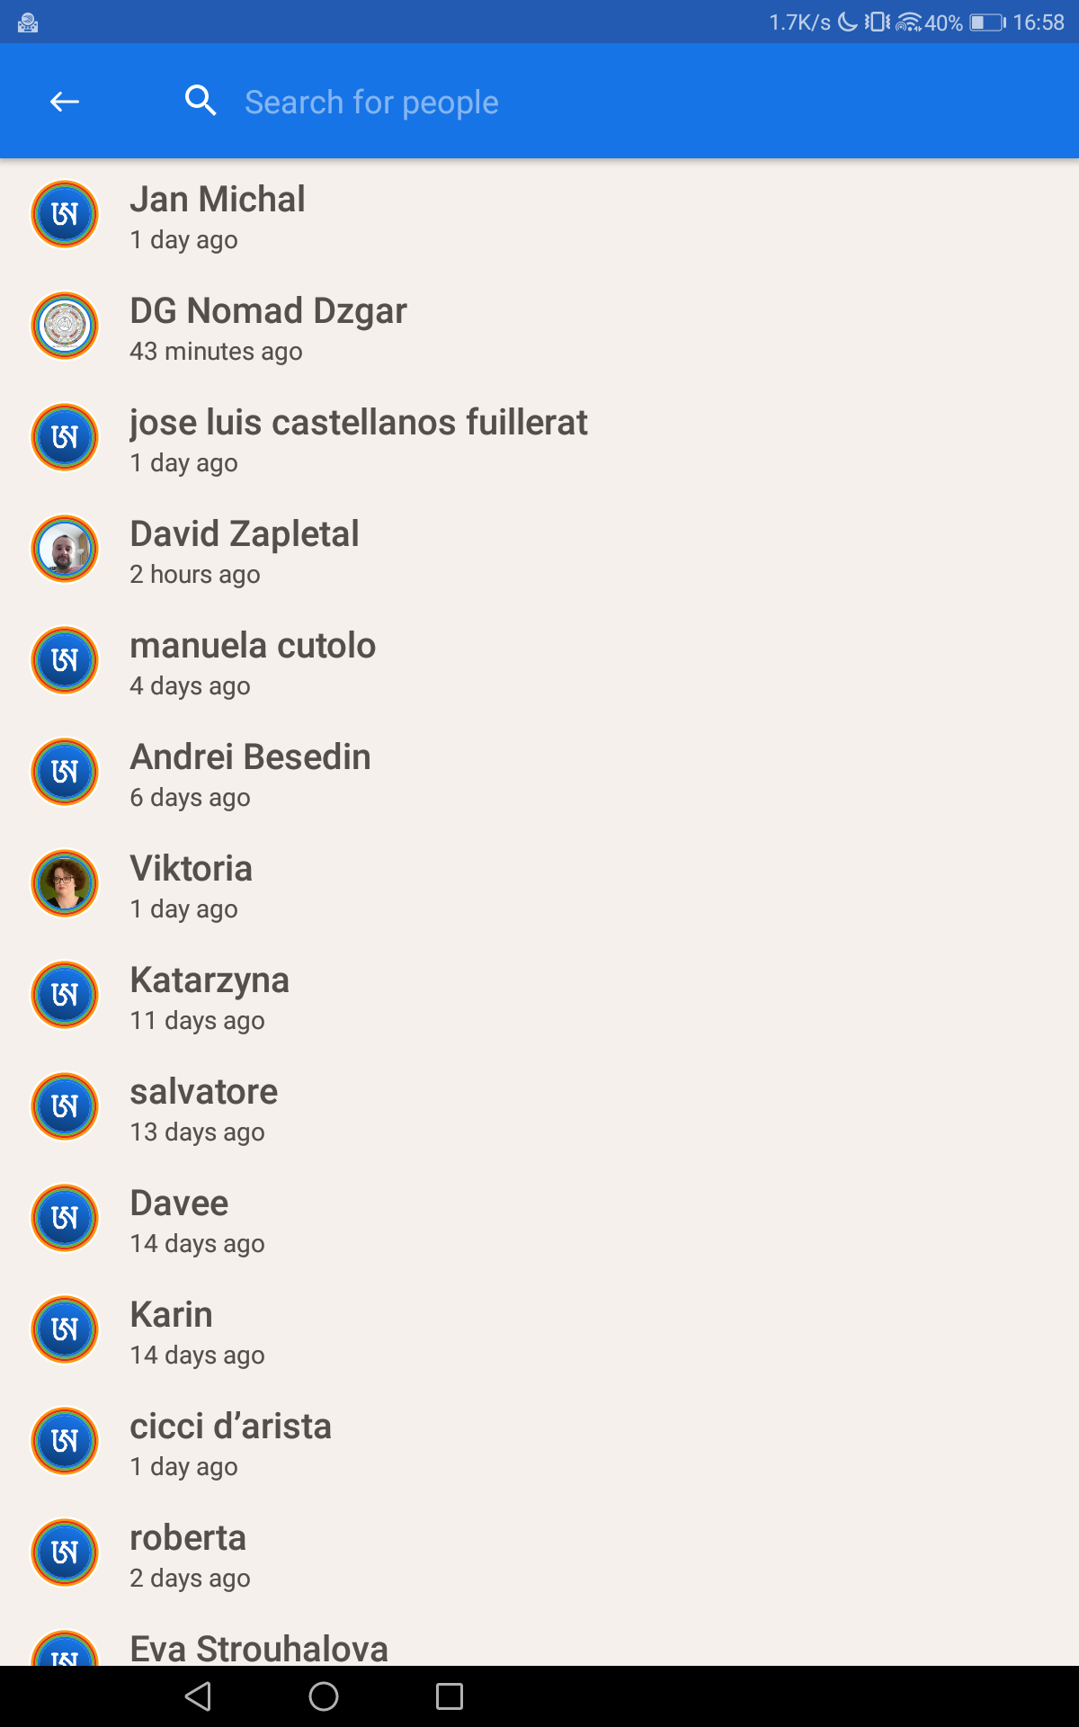Tap David Zapletal's profile photo
Image resolution: width=1079 pixels, height=1727 pixels.
point(65,549)
